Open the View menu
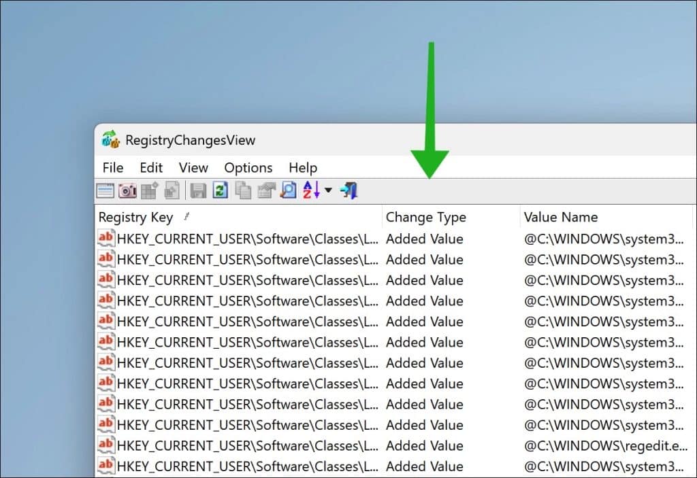The height and width of the screenshot is (478, 697). click(x=193, y=167)
